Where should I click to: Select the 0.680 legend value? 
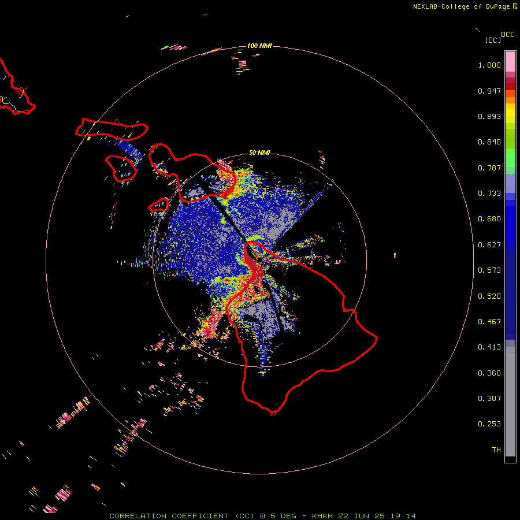[x=489, y=219]
